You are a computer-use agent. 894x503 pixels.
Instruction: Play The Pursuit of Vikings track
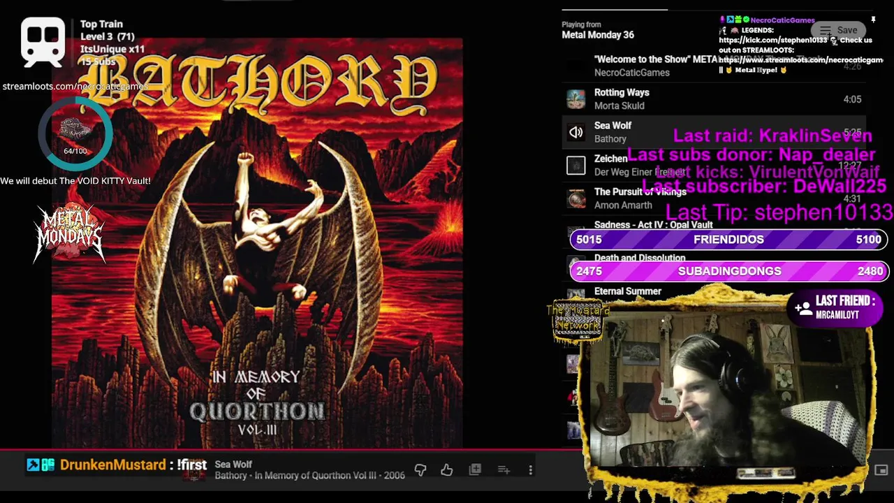[714, 198]
